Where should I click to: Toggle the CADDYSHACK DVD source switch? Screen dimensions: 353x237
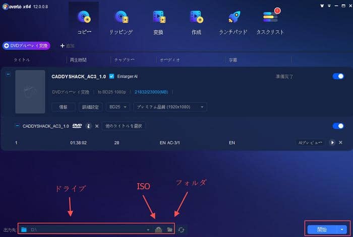[338, 126]
